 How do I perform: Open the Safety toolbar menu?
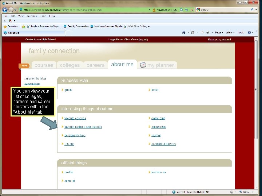230,33
